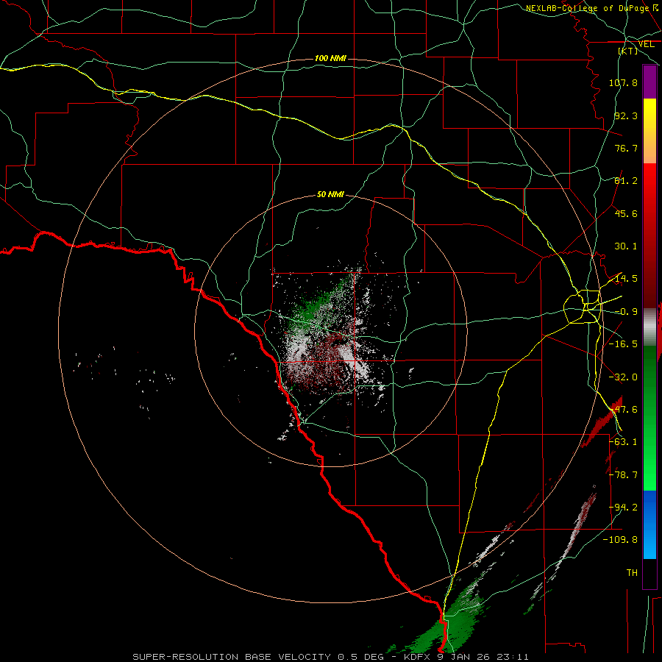Select the -94.2 velocity scale value

point(623,508)
